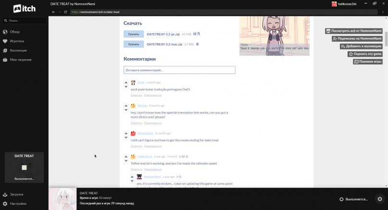
Task: Upvote the moxie ending comment
Action: point(126,133)
